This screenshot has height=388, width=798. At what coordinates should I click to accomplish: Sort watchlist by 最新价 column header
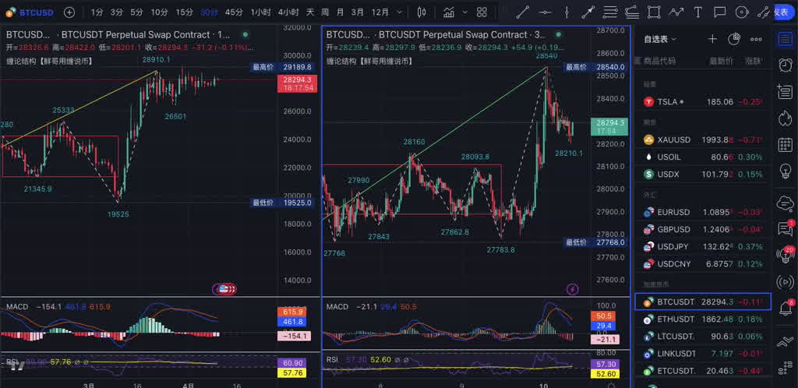tap(720, 61)
